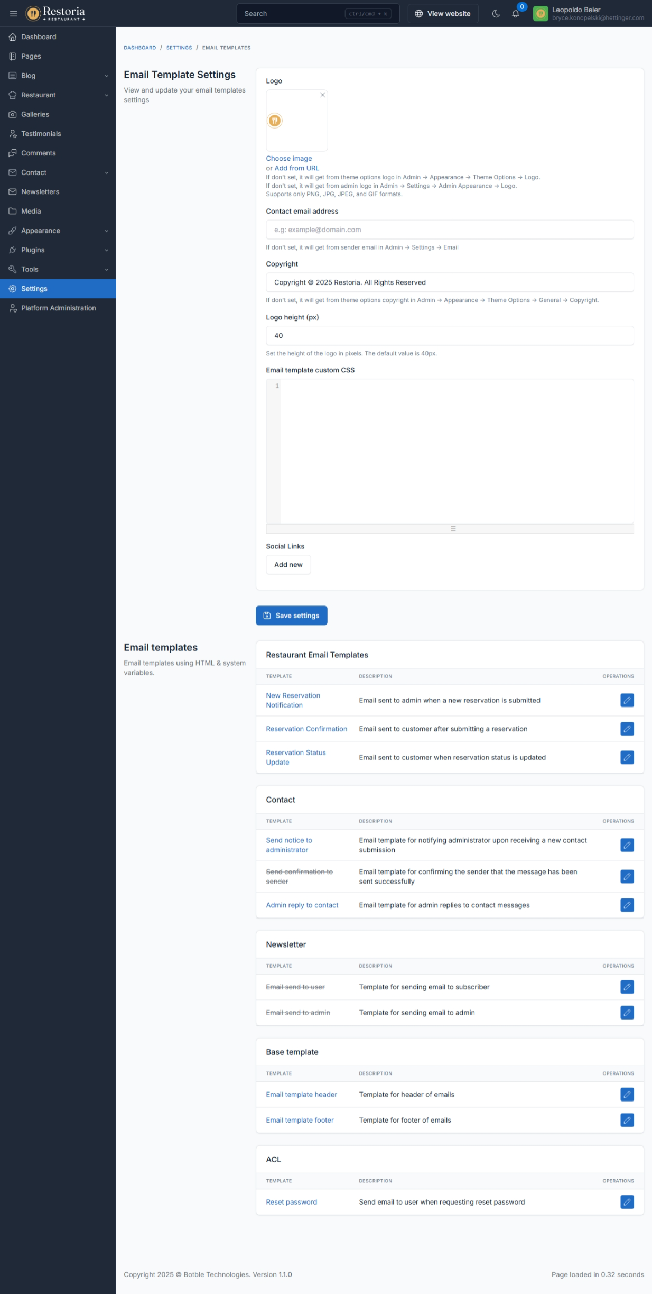Go to Platform Administration in sidebar
The height and width of the screenshot is (1294, 652).
58,308
